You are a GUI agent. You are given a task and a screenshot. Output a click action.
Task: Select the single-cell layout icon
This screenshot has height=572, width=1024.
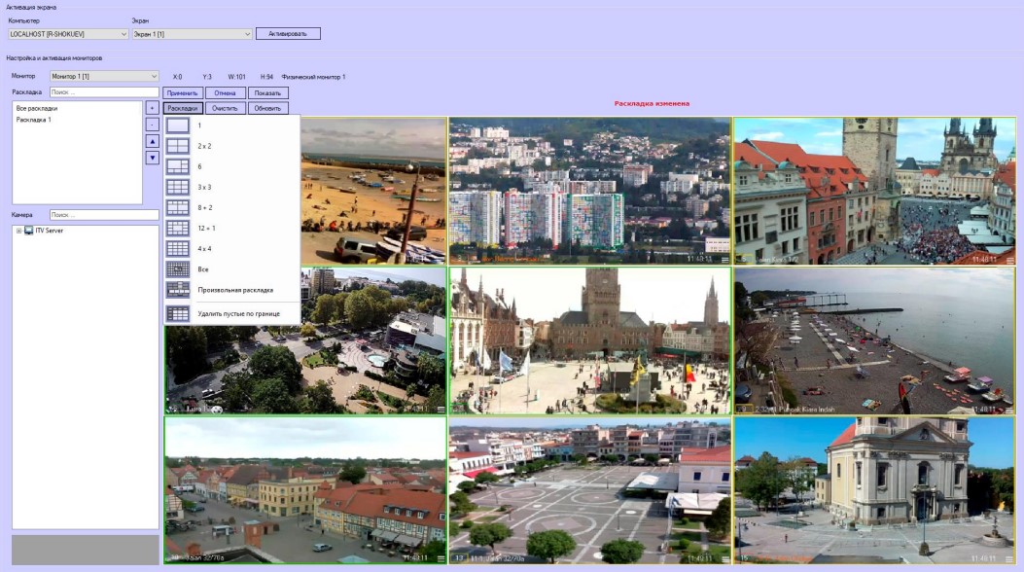click(x=178, y=125)
